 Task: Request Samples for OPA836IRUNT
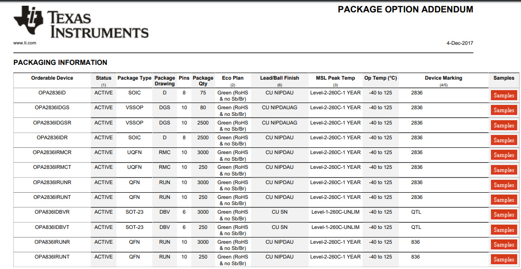[x=504, y=259]
